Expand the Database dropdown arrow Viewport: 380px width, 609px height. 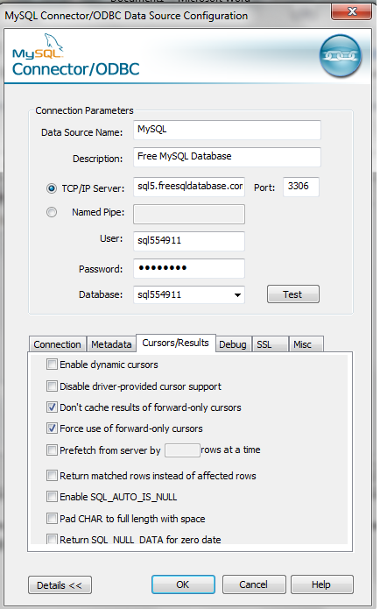[x=237, y=295]
